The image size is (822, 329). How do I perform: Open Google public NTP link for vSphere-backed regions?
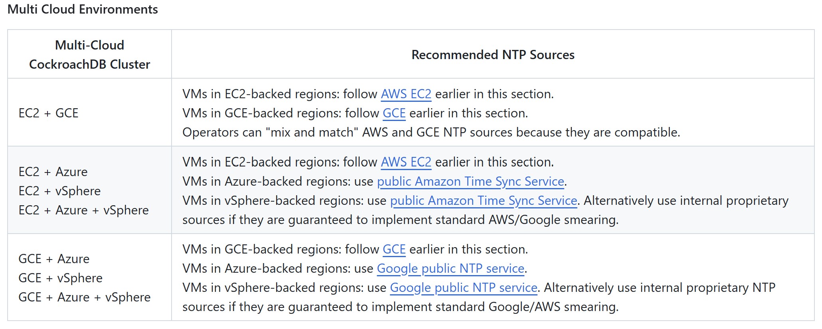pyautogui.click(x=463, y=288)
